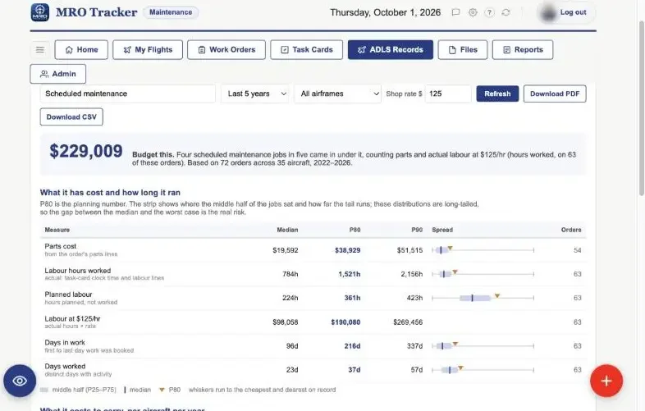Click the page vertical scrollbar
Screen dimensions: 645x411
tap(641, 107)
